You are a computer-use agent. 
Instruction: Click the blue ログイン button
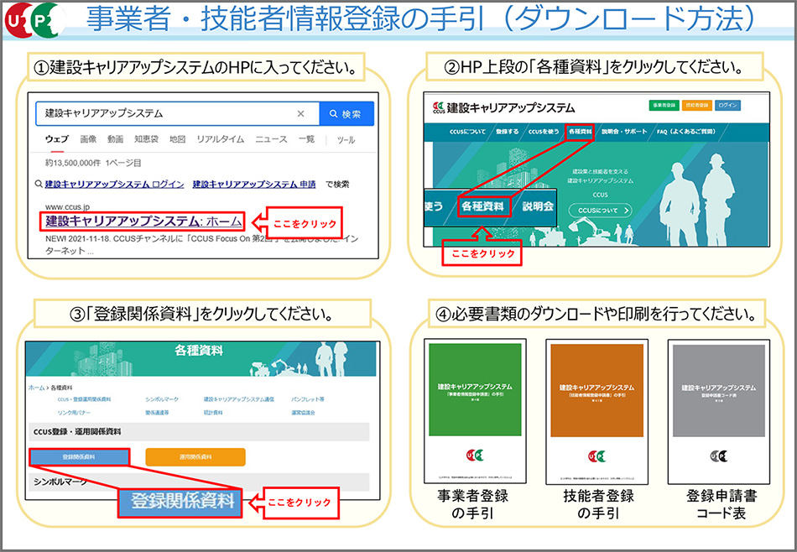728,106
